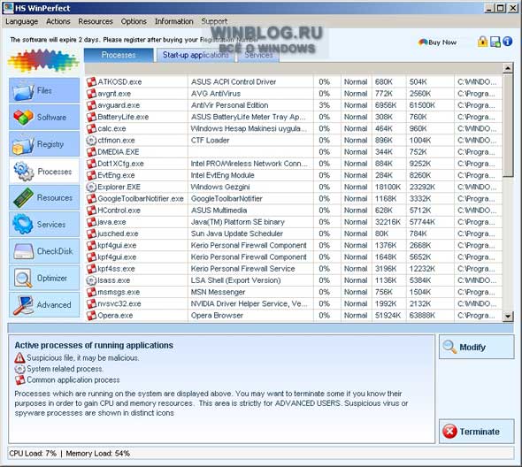Viewport: 522px width, 467px height.
Task: Click the 'CTF Loader' description cell
Action: [x=210, y=140]
